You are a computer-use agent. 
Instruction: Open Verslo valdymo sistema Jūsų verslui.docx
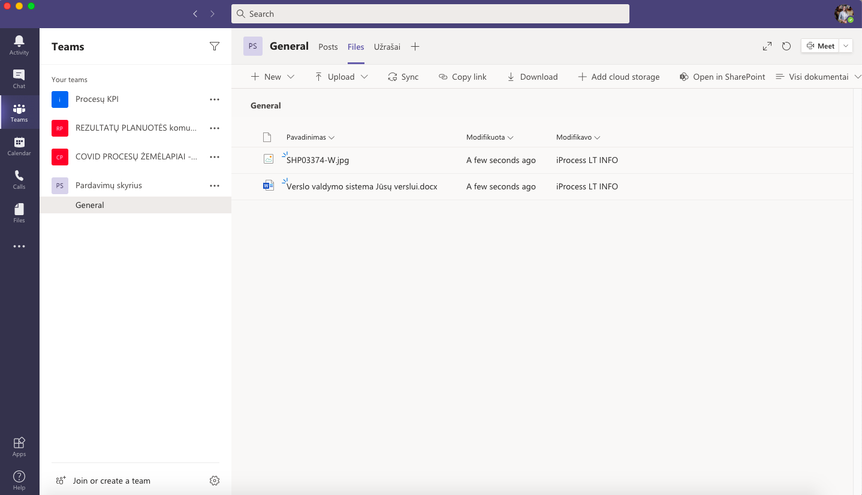pos(362,186)
